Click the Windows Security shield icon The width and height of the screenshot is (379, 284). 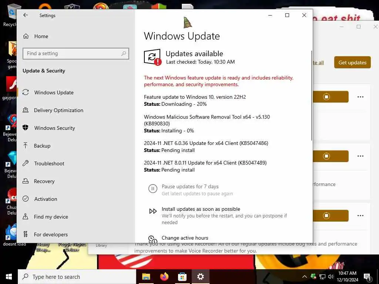coord(26,128)
